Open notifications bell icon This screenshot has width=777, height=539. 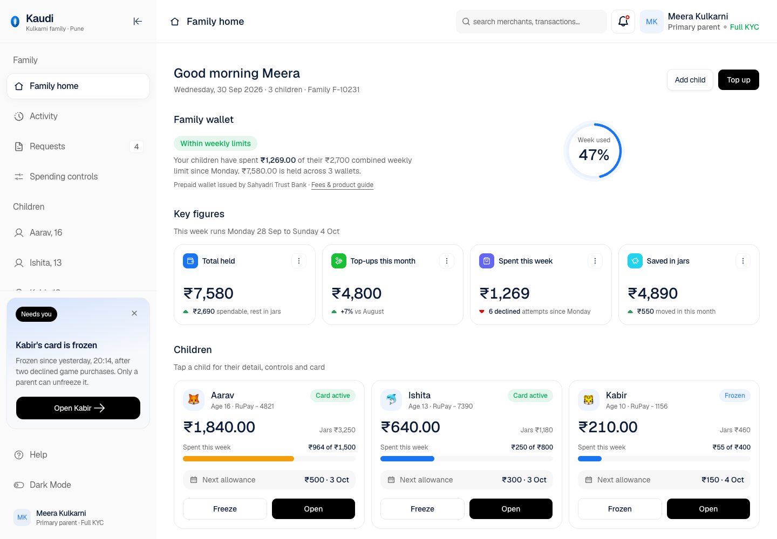coord(623,22)
